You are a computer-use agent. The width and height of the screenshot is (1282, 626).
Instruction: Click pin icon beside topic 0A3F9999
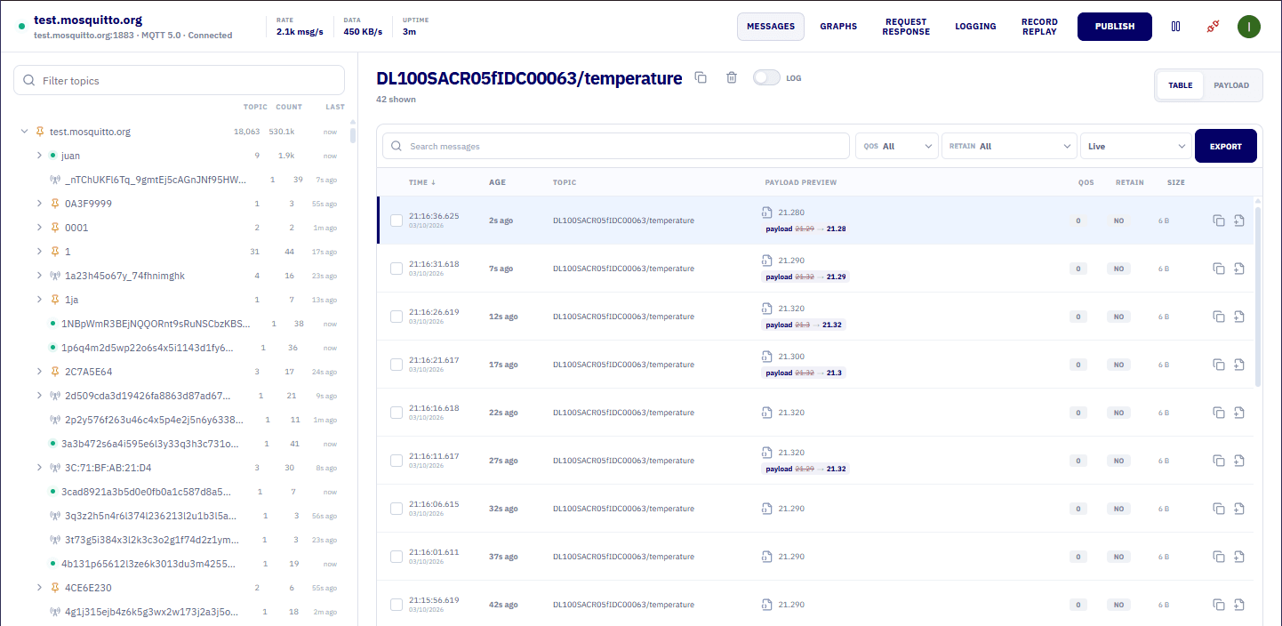[x=55, y=204]
